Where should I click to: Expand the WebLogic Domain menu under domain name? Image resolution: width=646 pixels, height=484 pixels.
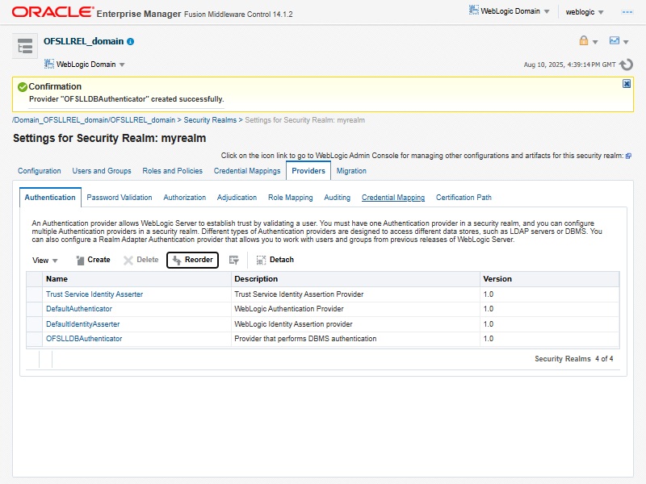[85, 65]
